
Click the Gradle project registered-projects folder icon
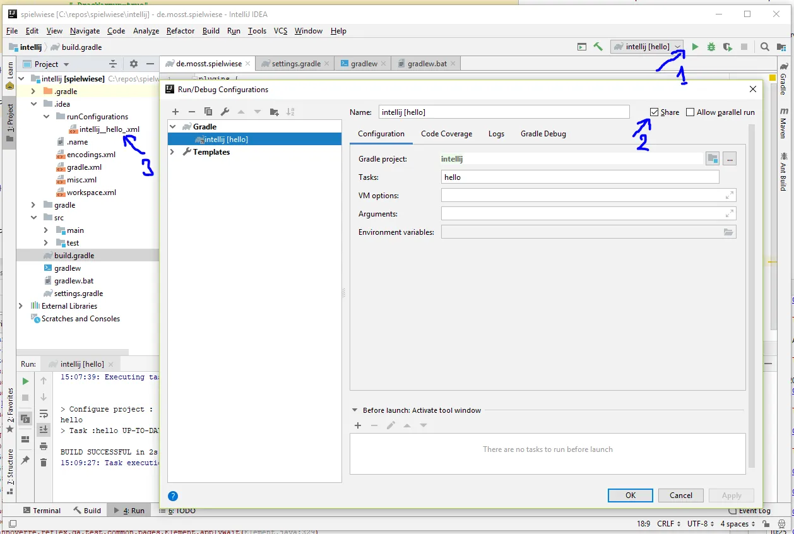coord(712,159)
